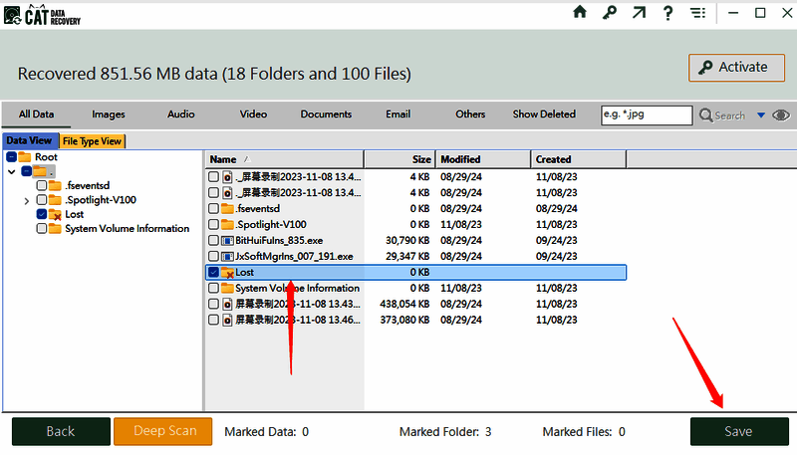Image resolution: width=797 pixels, height=455 pixels.
Task: Open help question mark icon
Action: point(667,13)
